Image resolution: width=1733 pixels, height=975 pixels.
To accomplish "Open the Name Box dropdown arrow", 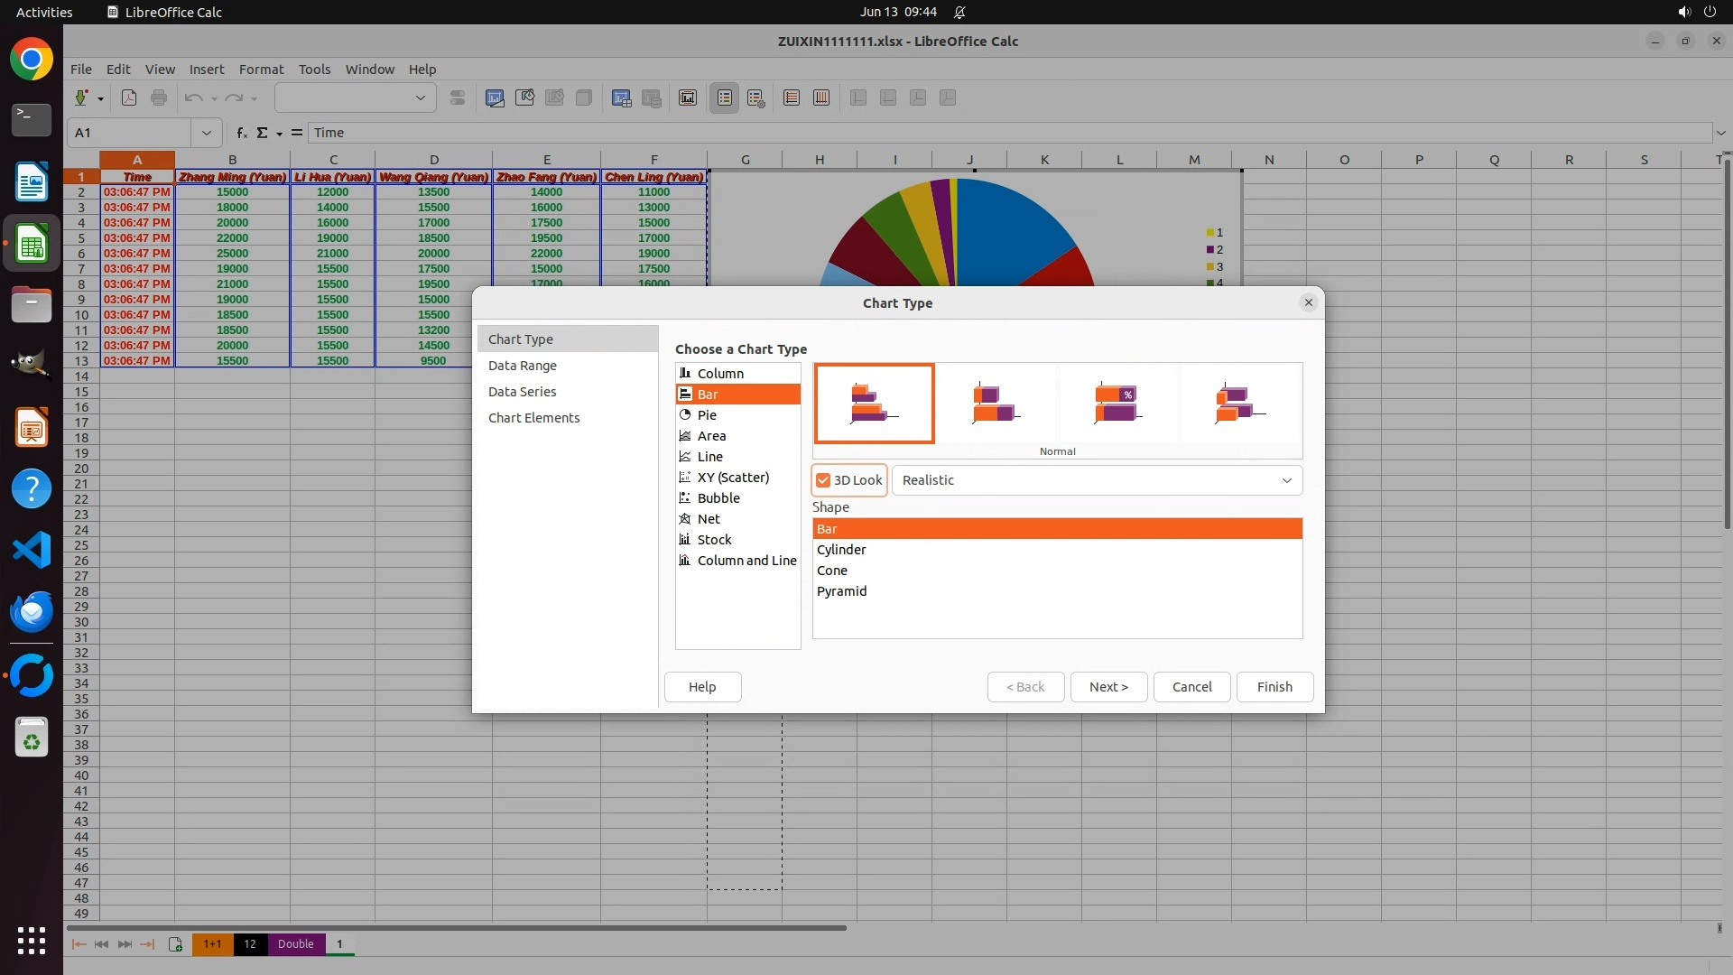I will pos(207,133).
